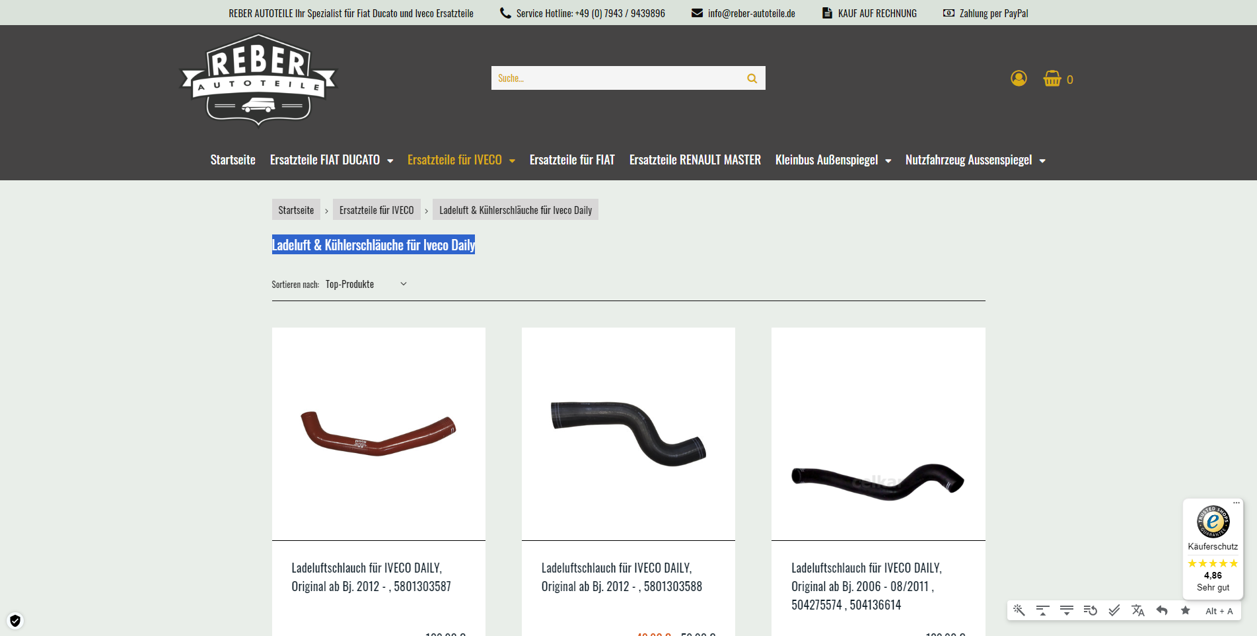1257x636 pixels.
Task: Click the double checkmark toolbar icon
Action: coord(1114,610)
